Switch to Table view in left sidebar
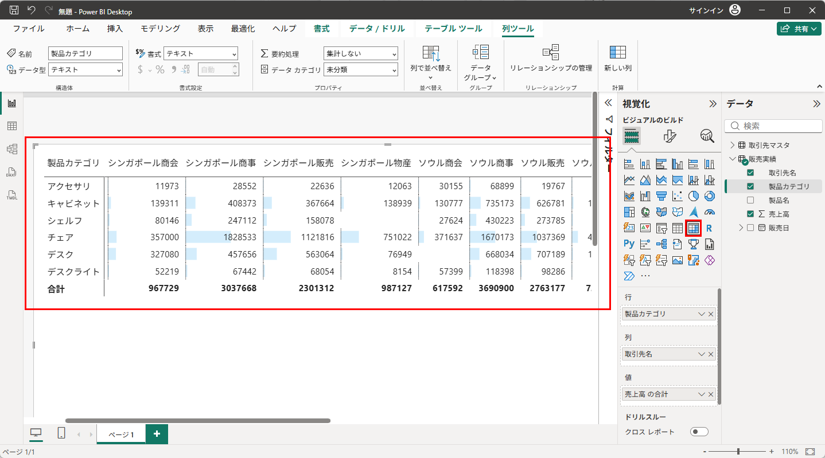 (11, 126)
